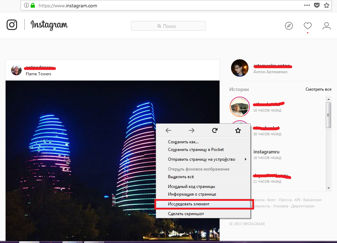Image resolution: width=337 pixels, height=243 pixels.
Task: Click the bookmark star in address bar
Action: point(327,6)
